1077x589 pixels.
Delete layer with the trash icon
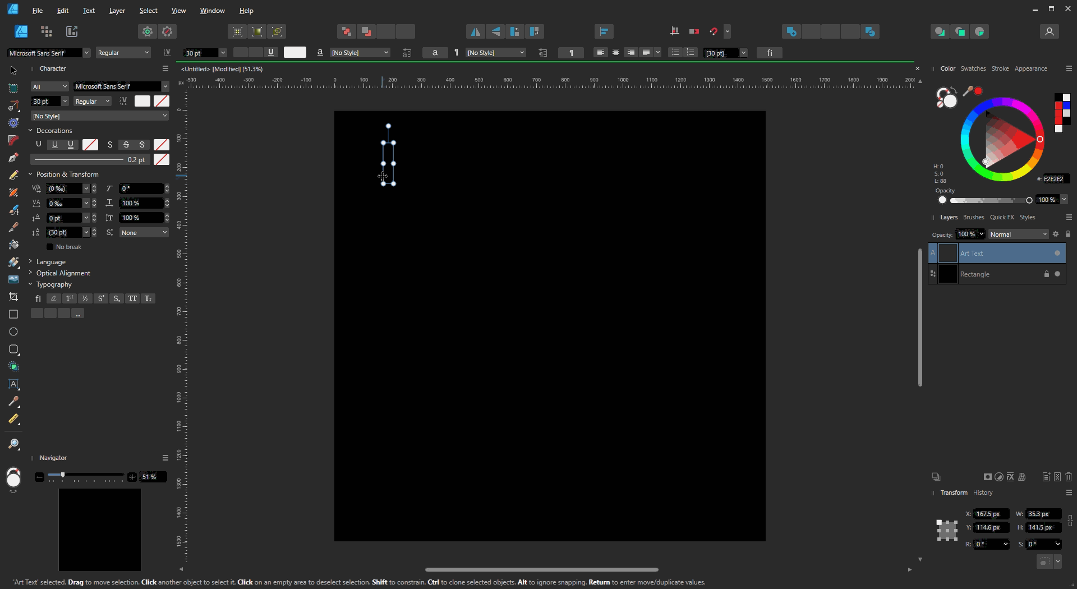[1069, 477]
